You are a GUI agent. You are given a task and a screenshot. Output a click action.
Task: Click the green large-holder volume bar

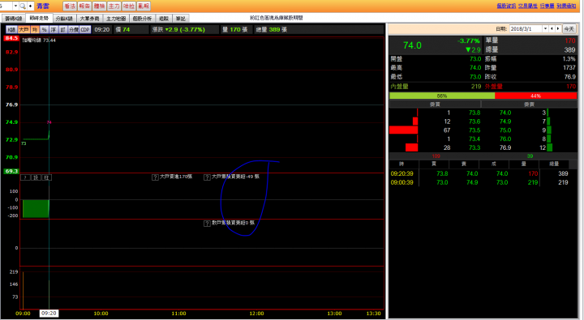tap(36, 209)
